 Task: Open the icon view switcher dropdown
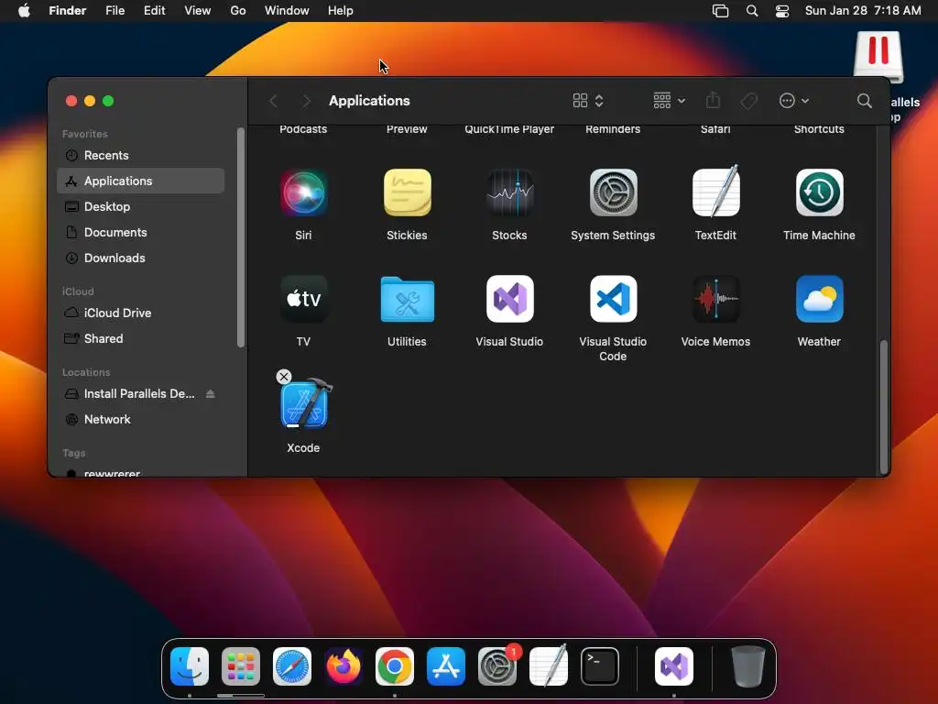[588, 101]
